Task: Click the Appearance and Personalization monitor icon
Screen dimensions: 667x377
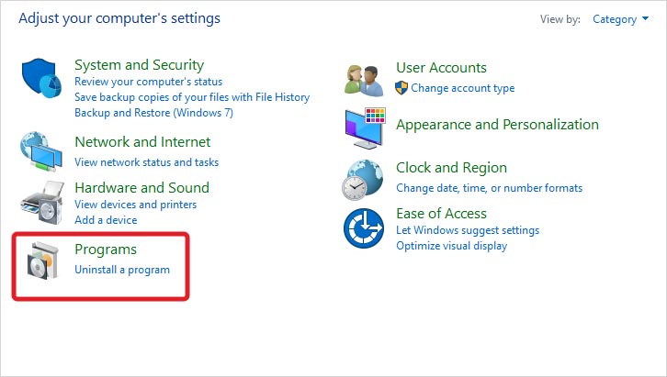Action: point(365,128)
